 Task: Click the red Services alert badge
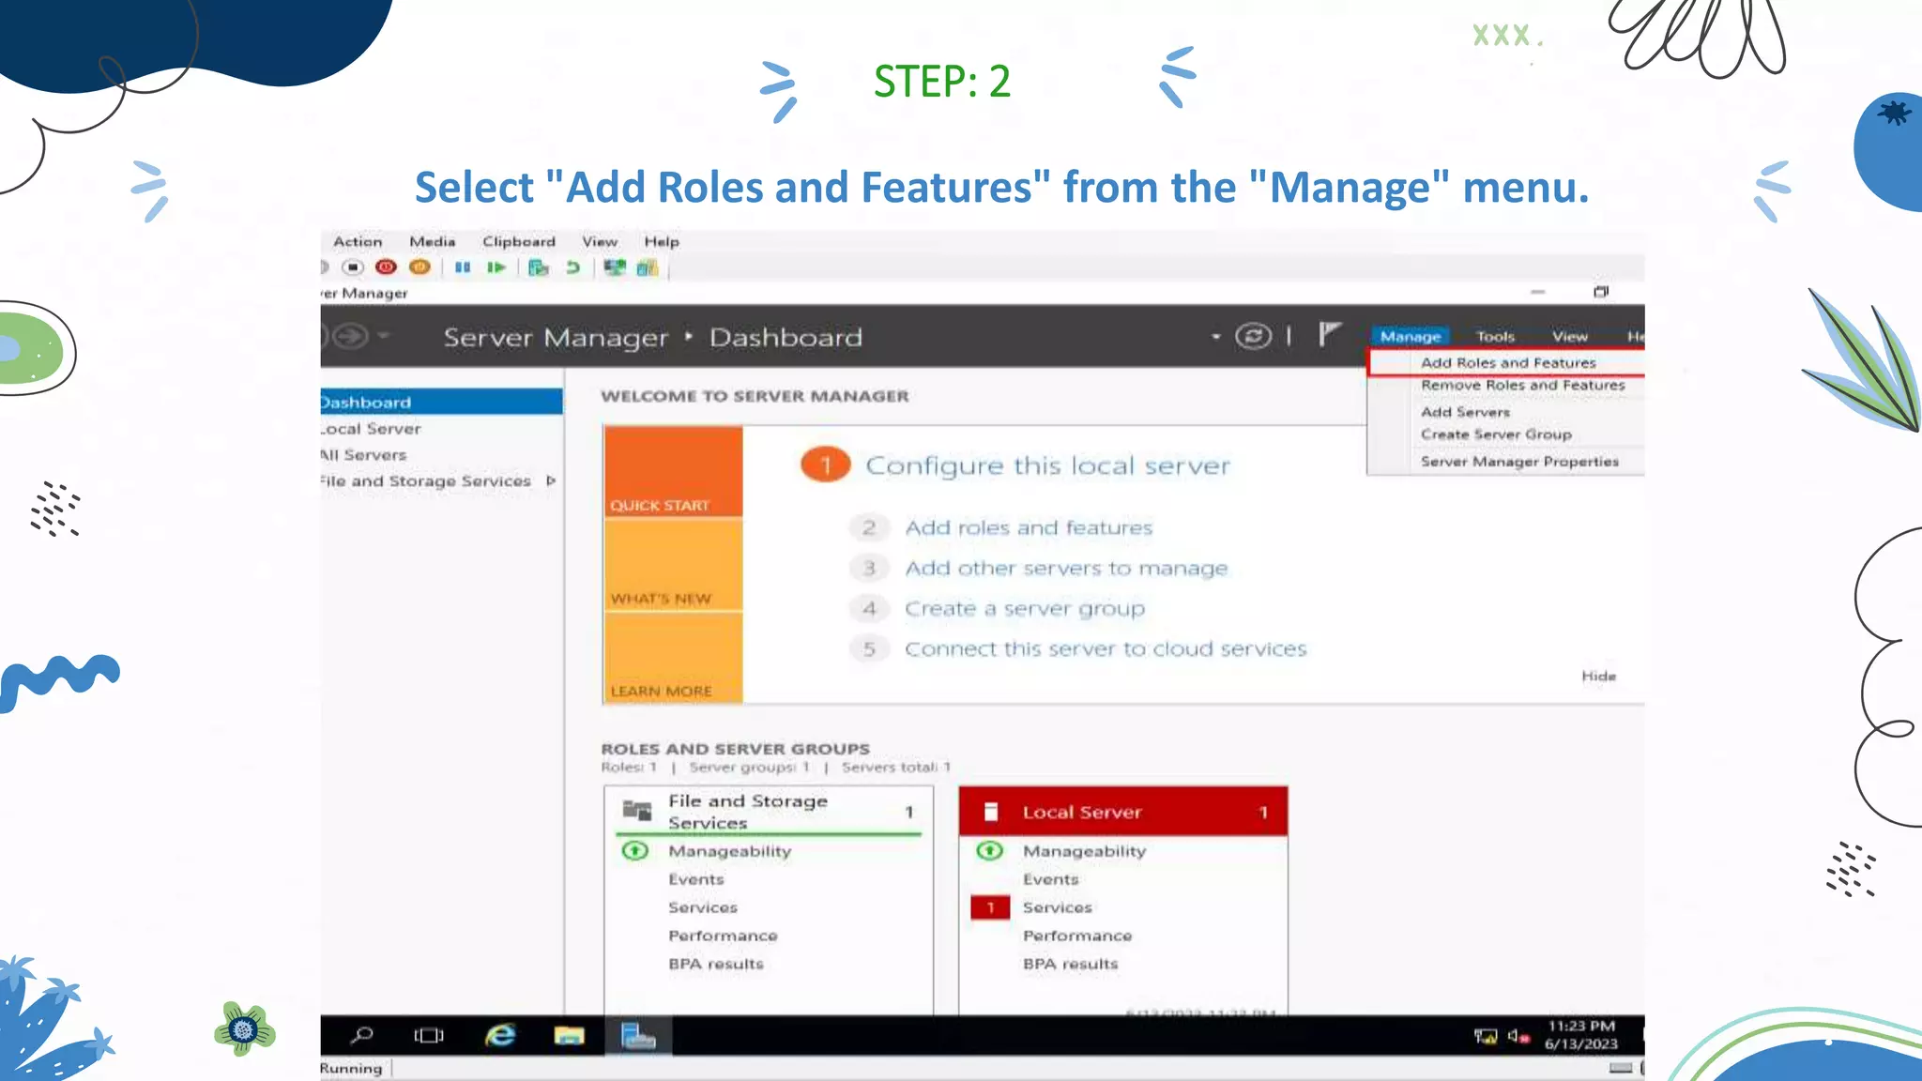[990, 907]
